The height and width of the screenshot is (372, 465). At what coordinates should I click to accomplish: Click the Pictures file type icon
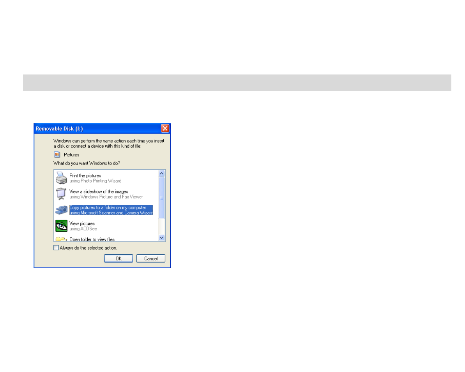[x=57, y=154]
